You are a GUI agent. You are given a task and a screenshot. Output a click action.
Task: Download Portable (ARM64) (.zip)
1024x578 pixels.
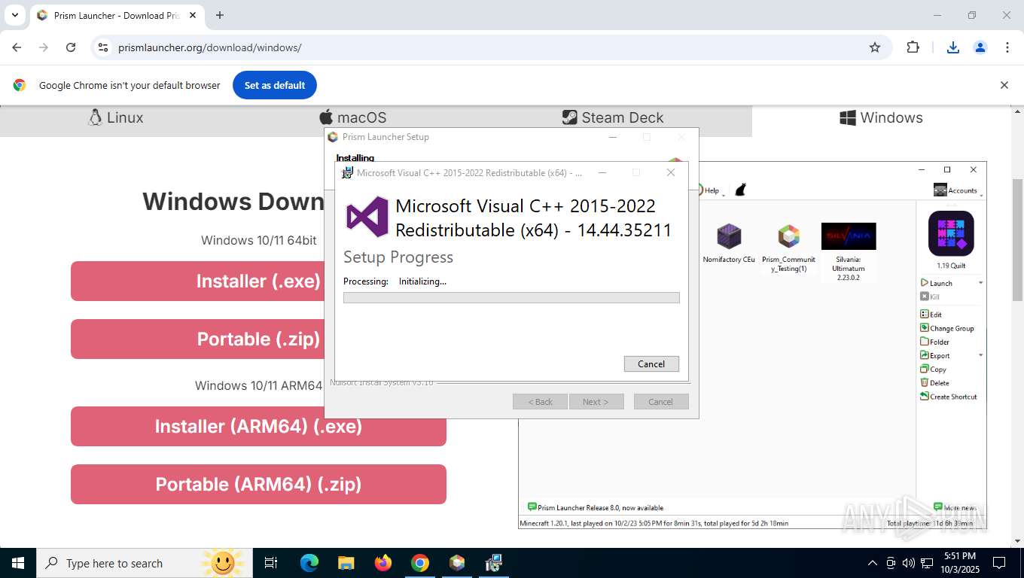point(258,484)
